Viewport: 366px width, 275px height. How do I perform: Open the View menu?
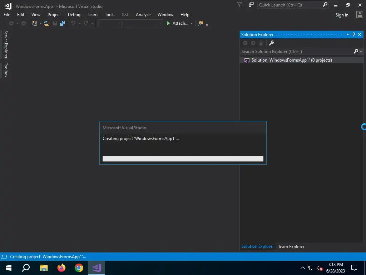click(x=36, y=14)
